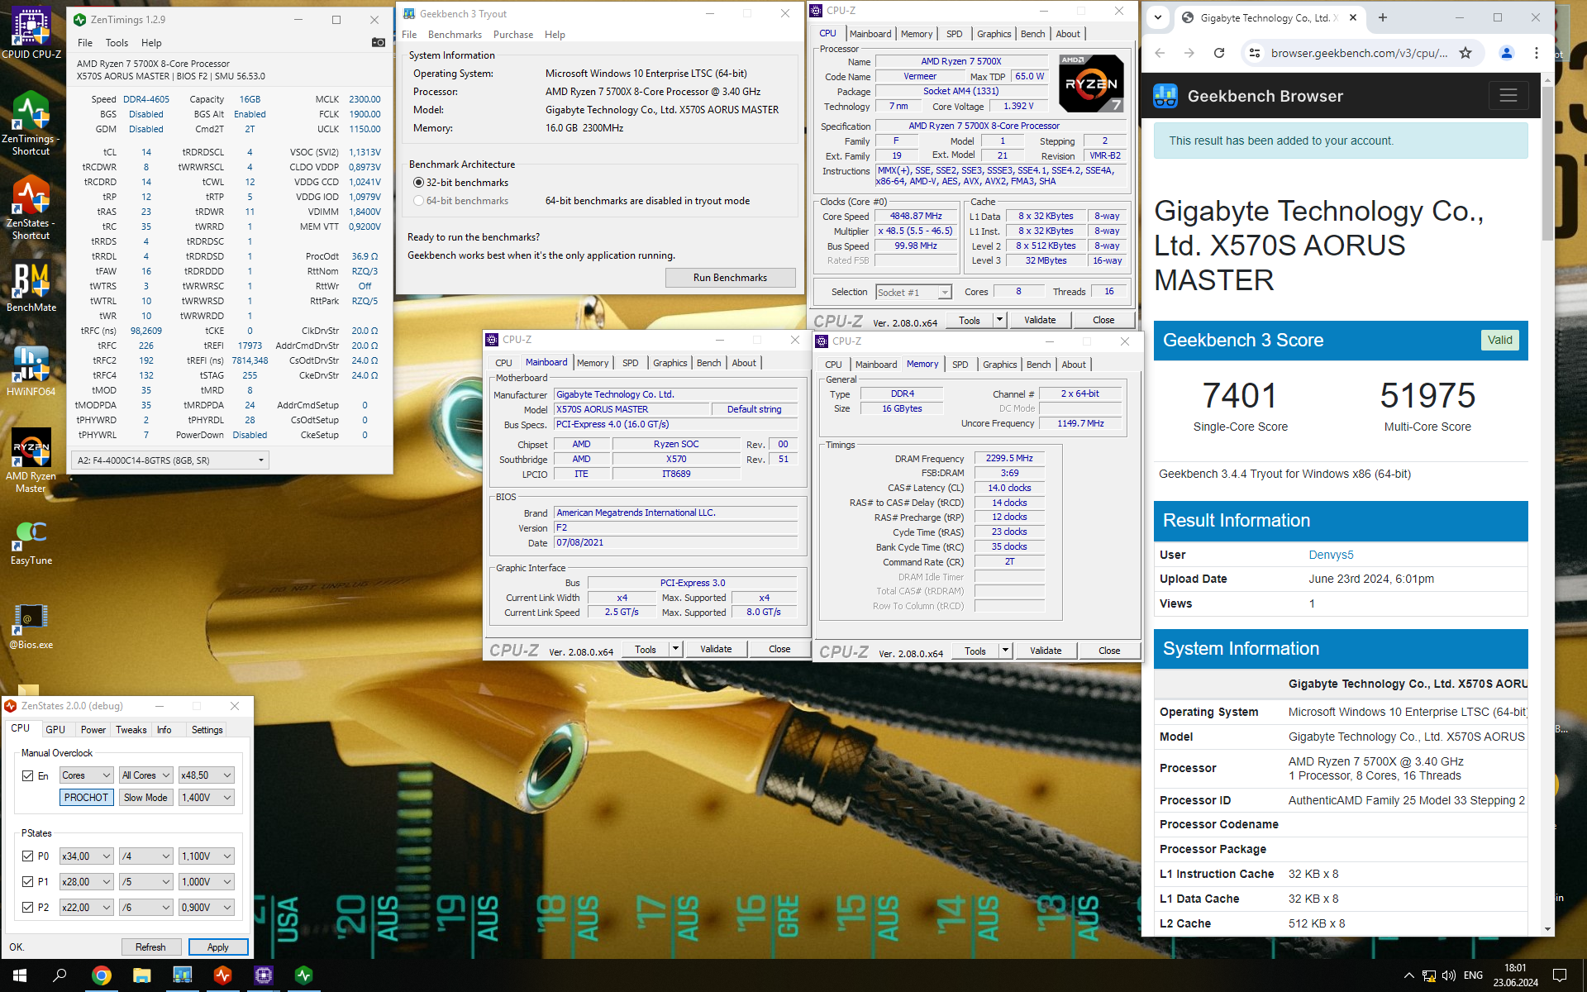Toggle P1 PState checkbox
The height and width of the screenshot is (992, 1587).
pyautogui.click(x=28, y=882)
